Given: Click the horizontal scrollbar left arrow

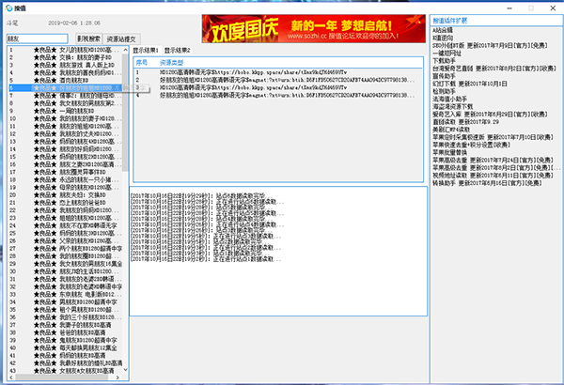Looking at the screenshot, I should (x=11, y=377).
